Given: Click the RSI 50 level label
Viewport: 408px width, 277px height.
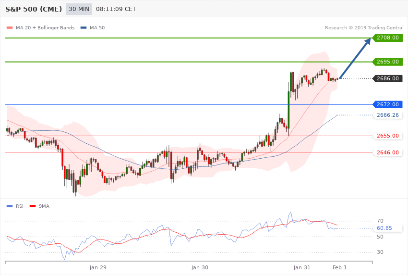Looking at the screenshot, I should (380, 237).
